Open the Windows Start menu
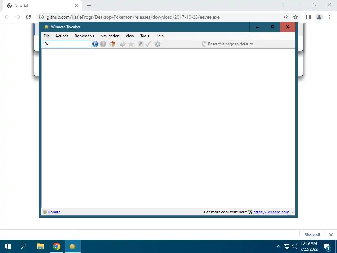Viewport: 337px width, 253px height. click(x=8, y=246)
